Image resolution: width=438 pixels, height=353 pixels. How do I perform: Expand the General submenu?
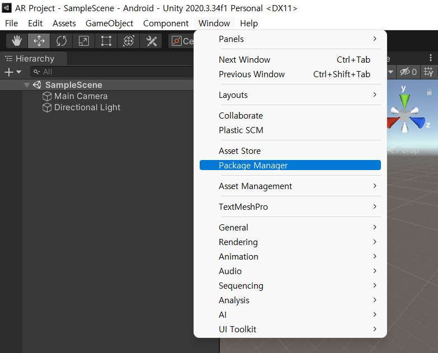point(290,227)
